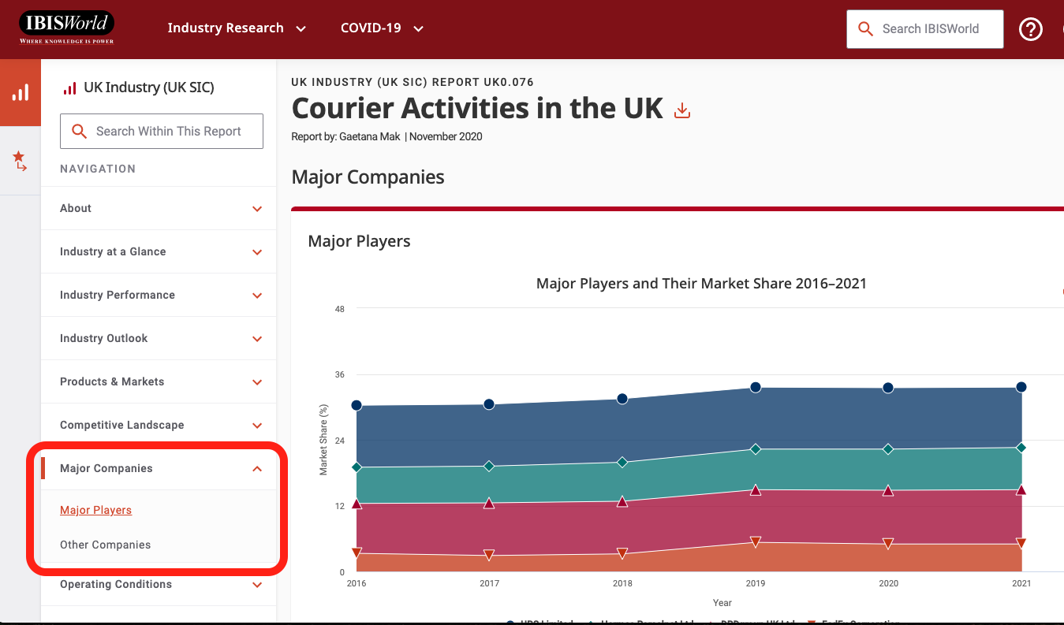Download the Courier Activities report

pyautogui.click(x=682, y=110)
